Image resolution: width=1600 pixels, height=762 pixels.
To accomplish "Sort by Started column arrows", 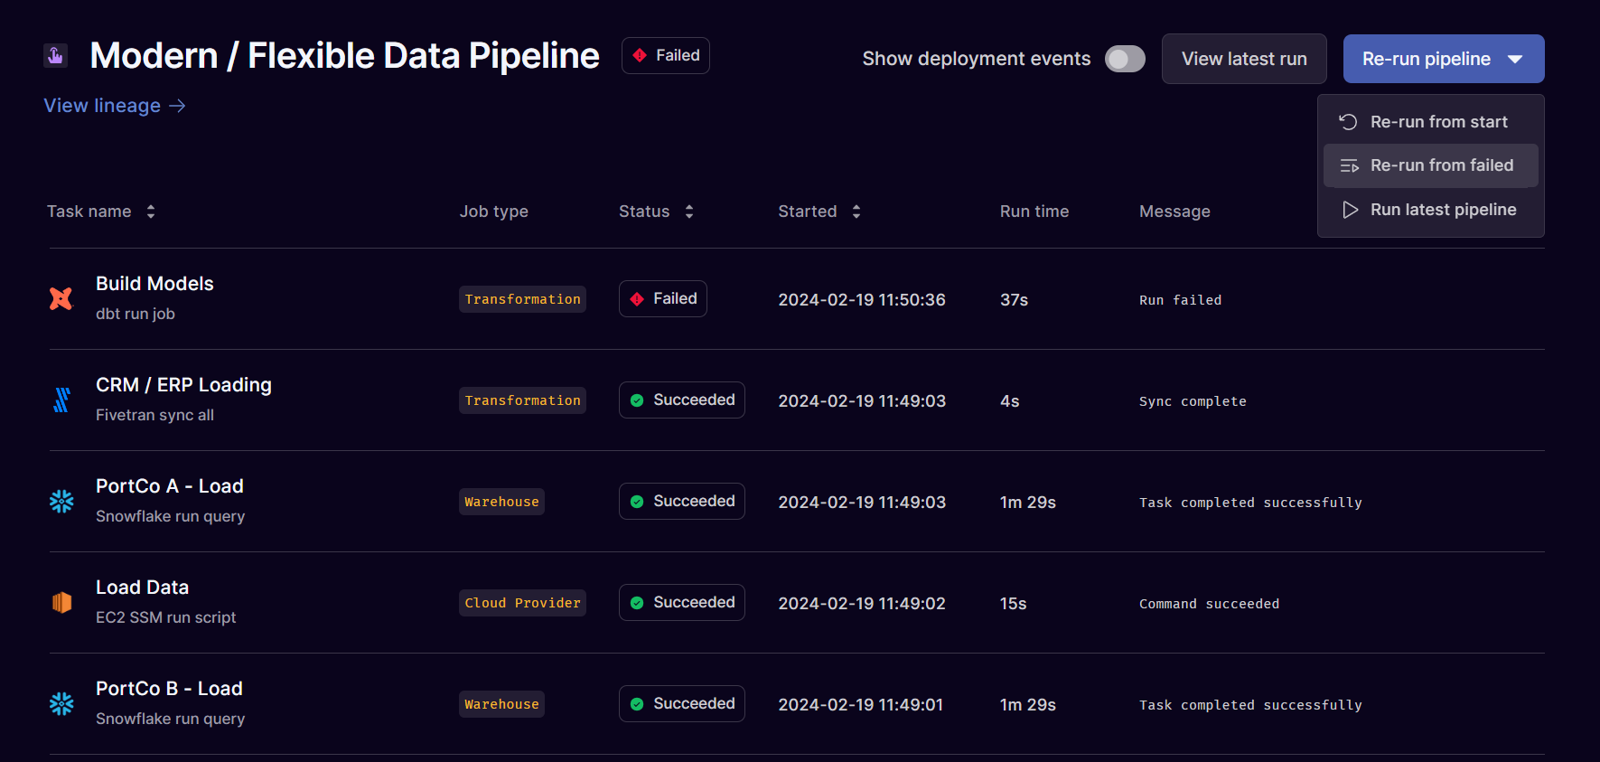I will tap(856, 212).
